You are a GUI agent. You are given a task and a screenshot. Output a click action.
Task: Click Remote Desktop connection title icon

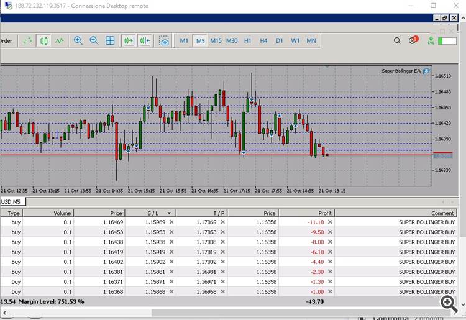pos(8,6)
